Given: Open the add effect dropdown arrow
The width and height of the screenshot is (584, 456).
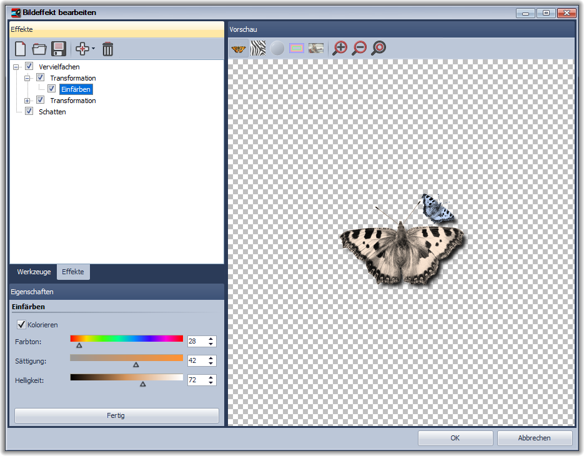Looking at the screenshot, I should tap(94, 49).
